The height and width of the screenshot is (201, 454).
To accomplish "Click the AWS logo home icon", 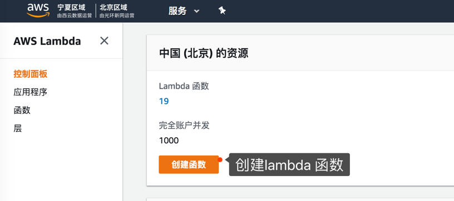I will [x=38, y=11].
